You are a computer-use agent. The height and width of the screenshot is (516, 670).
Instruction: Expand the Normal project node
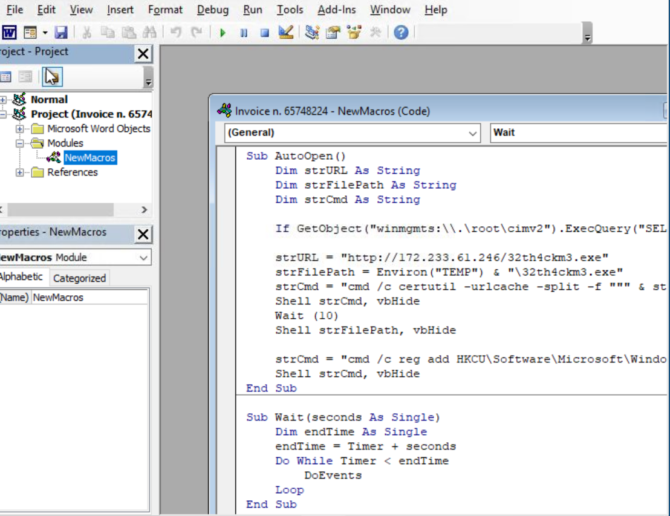[3, 100]
